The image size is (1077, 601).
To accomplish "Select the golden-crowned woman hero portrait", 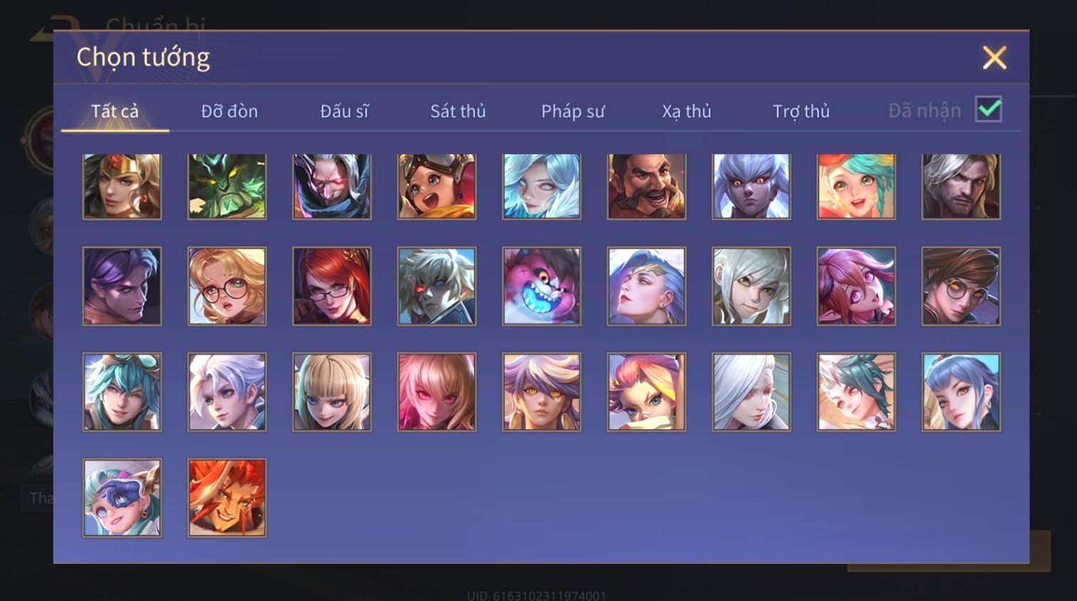I will click(122, 186).
